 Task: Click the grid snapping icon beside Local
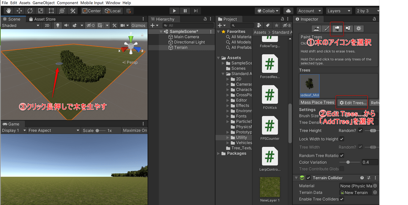click(129, 11)
